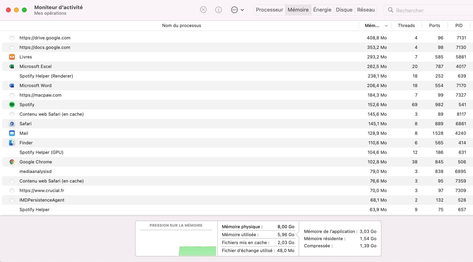This screenshot has width=473, height=262.
Task: Minimize the Moniteur d'activité window
Action: pos(16,10)
